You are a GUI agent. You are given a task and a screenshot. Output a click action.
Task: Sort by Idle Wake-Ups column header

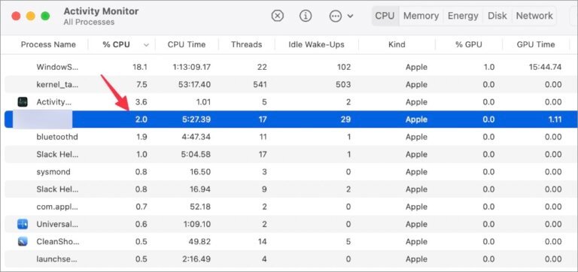(316, 44)
